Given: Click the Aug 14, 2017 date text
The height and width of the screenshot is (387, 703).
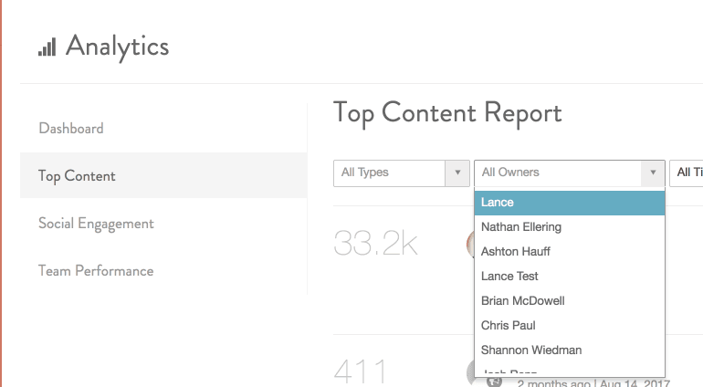Looking at the screenshot, I should [x=635, y=383].
